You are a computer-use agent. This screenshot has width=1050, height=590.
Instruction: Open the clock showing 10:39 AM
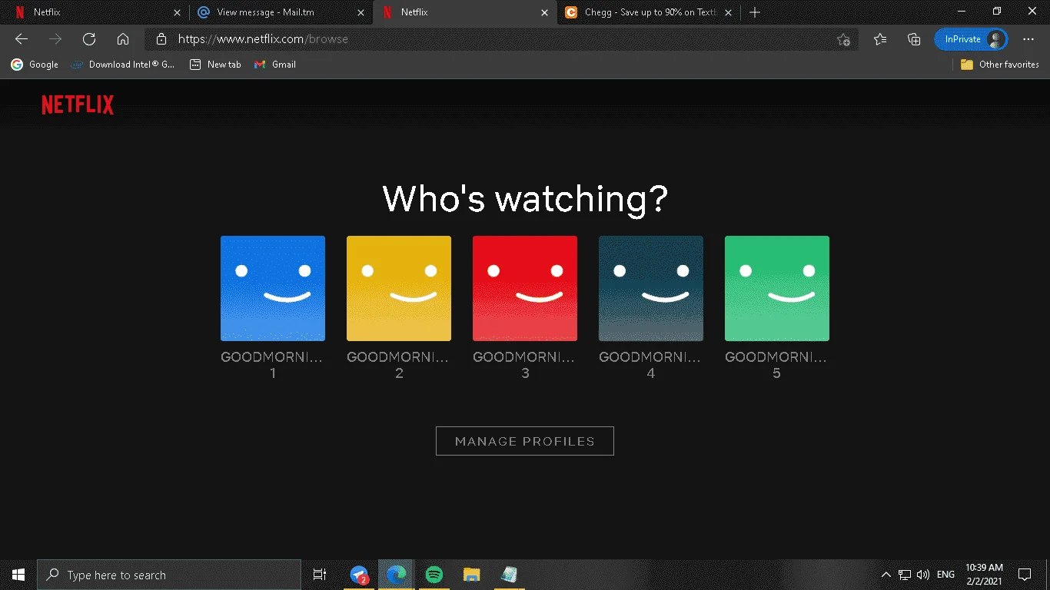[x=984, y=575]
